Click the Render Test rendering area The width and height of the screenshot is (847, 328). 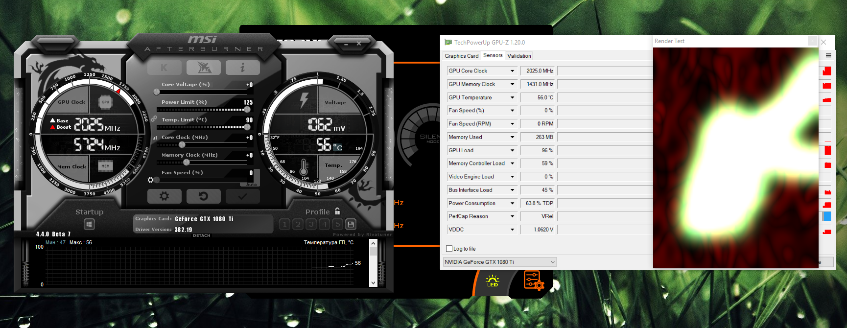[735, 158]
